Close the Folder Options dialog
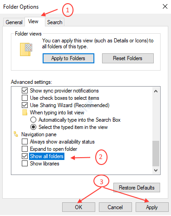This screenshot has width=171, height=216. (165, 6)
